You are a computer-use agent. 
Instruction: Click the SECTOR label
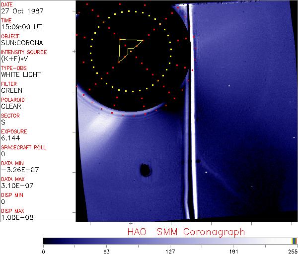pos(10,116)
